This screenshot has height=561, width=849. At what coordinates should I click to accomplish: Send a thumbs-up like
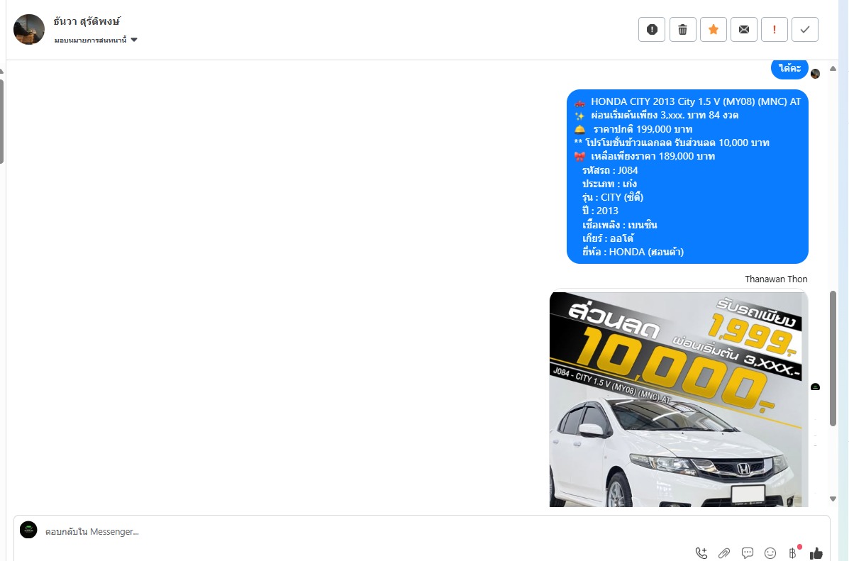tap(816, 553)
